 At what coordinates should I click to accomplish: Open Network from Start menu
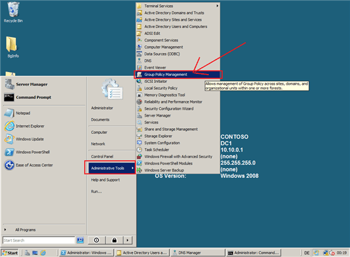coord(98,144)
